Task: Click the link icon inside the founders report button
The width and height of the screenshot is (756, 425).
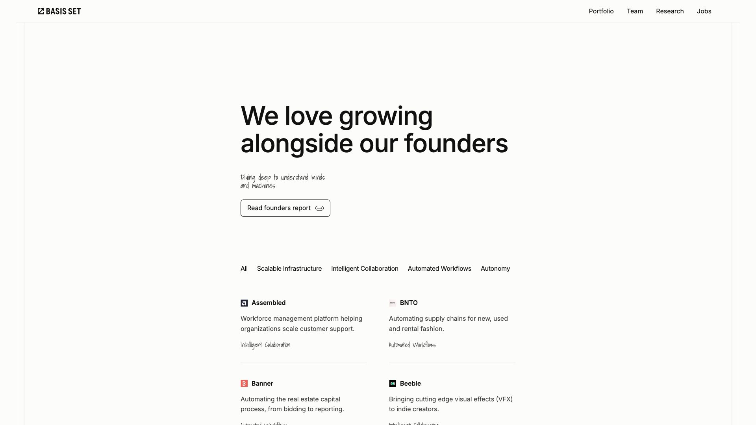Action: click(319, 208)
